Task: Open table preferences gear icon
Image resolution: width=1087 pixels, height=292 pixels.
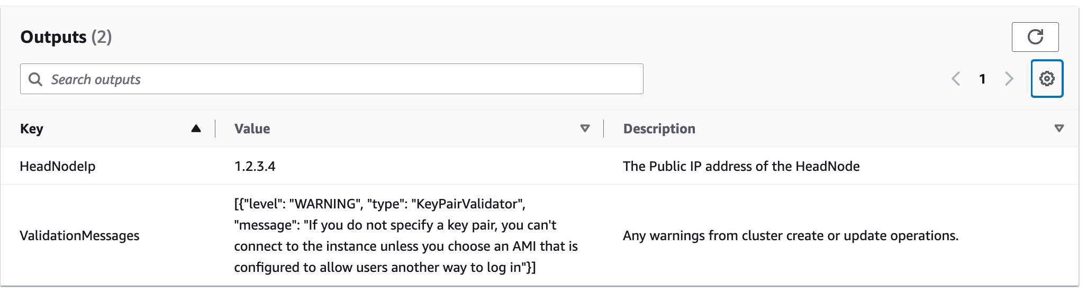Action: click(x=1046, y=79)
